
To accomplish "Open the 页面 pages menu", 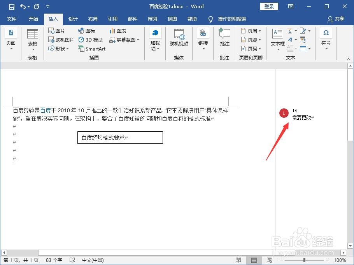I will (11, 39).
